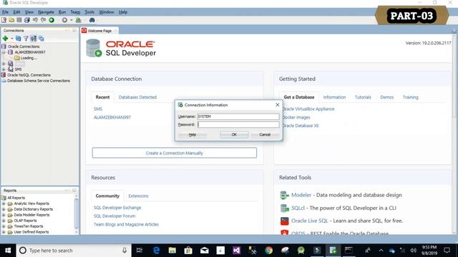The image size is (458, 257).
Task: Click the Password field in Connection Information
Action: (x=238, y=125)
